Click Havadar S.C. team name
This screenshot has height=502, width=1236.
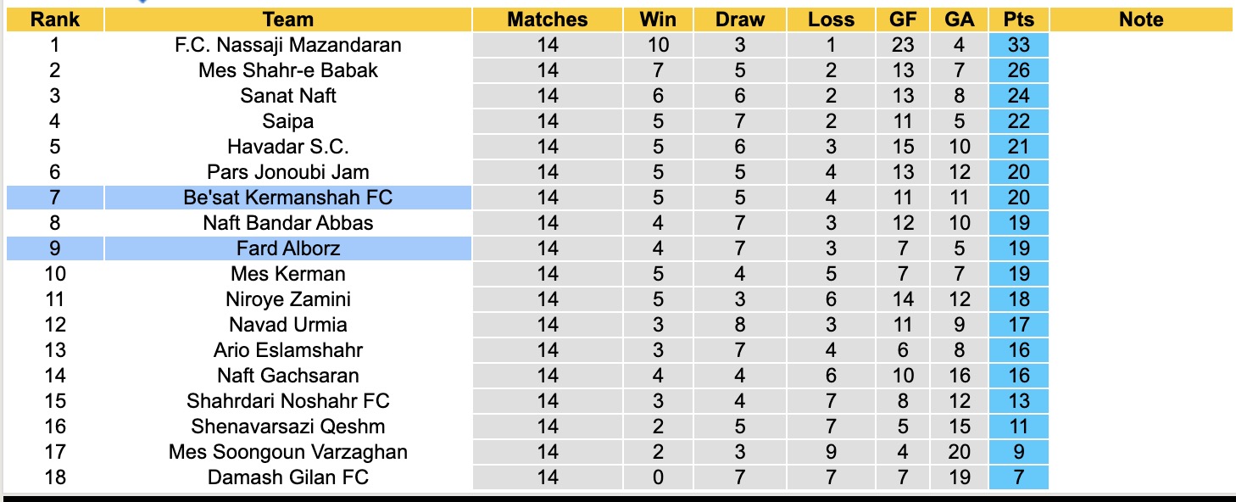coord(288,147)
